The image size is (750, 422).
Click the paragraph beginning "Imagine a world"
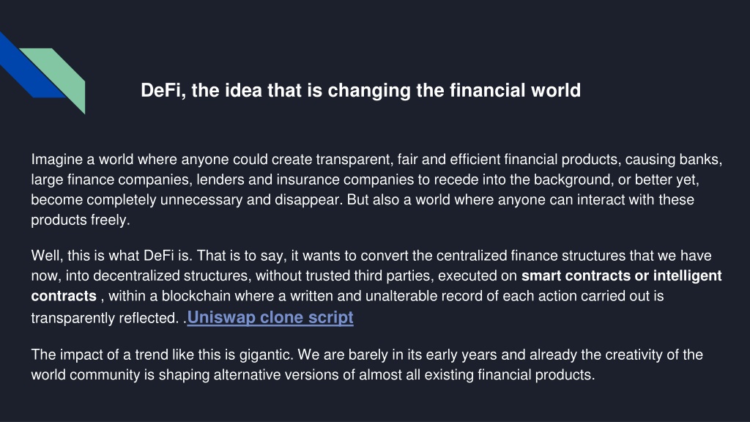376,190
